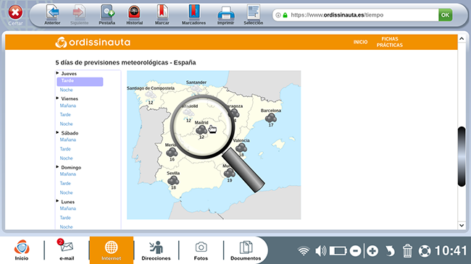Select Domingo Noche forecast
This screenshot has width=471, height=264.
point(66,192)
